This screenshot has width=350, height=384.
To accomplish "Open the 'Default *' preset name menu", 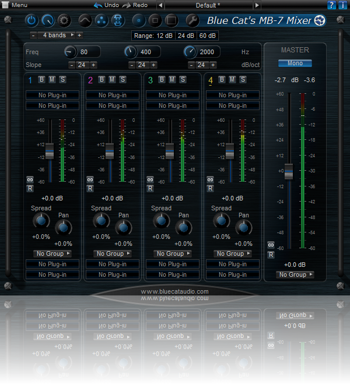I will [208, 5].
